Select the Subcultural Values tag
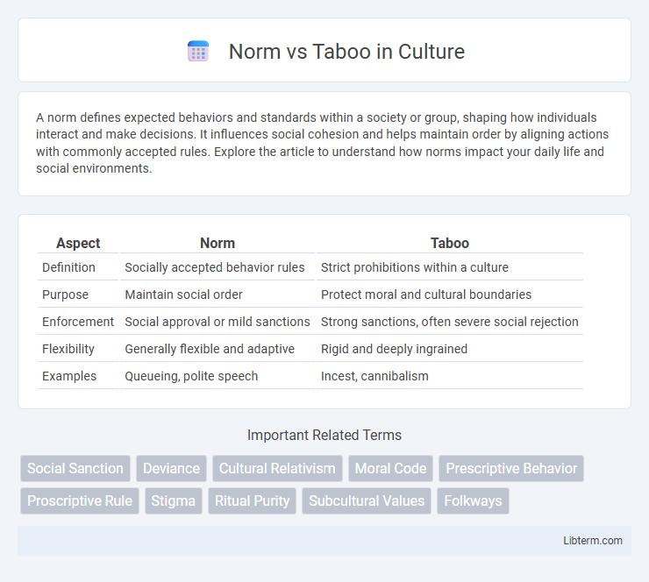 [367, 500]
